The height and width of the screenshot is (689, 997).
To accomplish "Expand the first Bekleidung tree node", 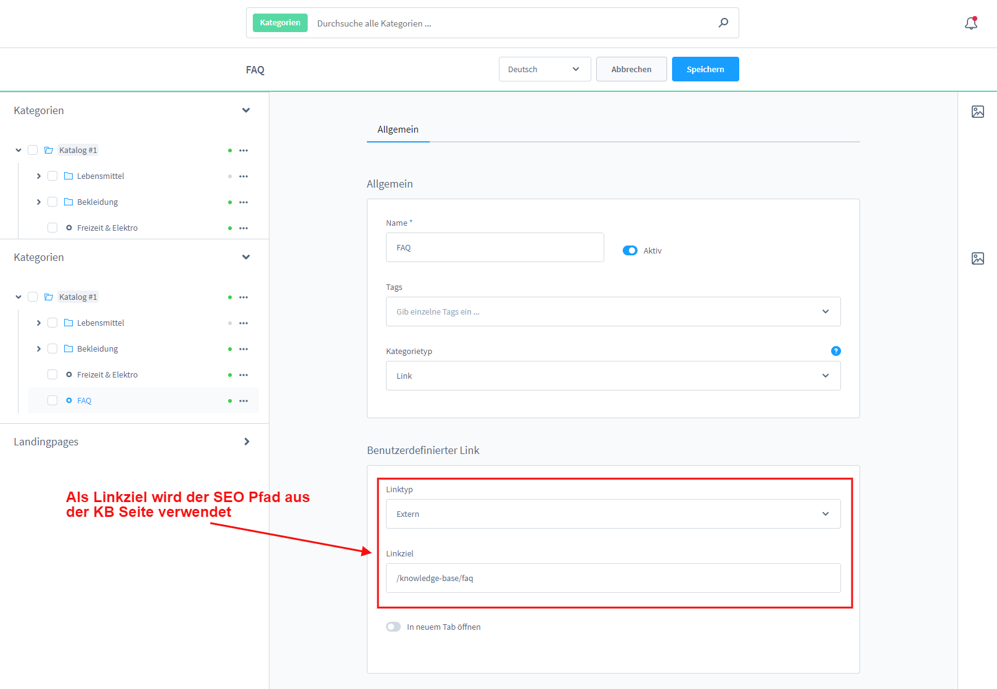I will pos(38,202).
